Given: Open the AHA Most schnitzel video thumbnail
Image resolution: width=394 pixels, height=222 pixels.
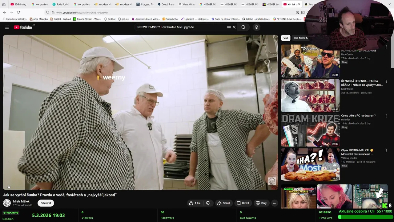Looking at the screenshot, I should click(x=310, y=165).
